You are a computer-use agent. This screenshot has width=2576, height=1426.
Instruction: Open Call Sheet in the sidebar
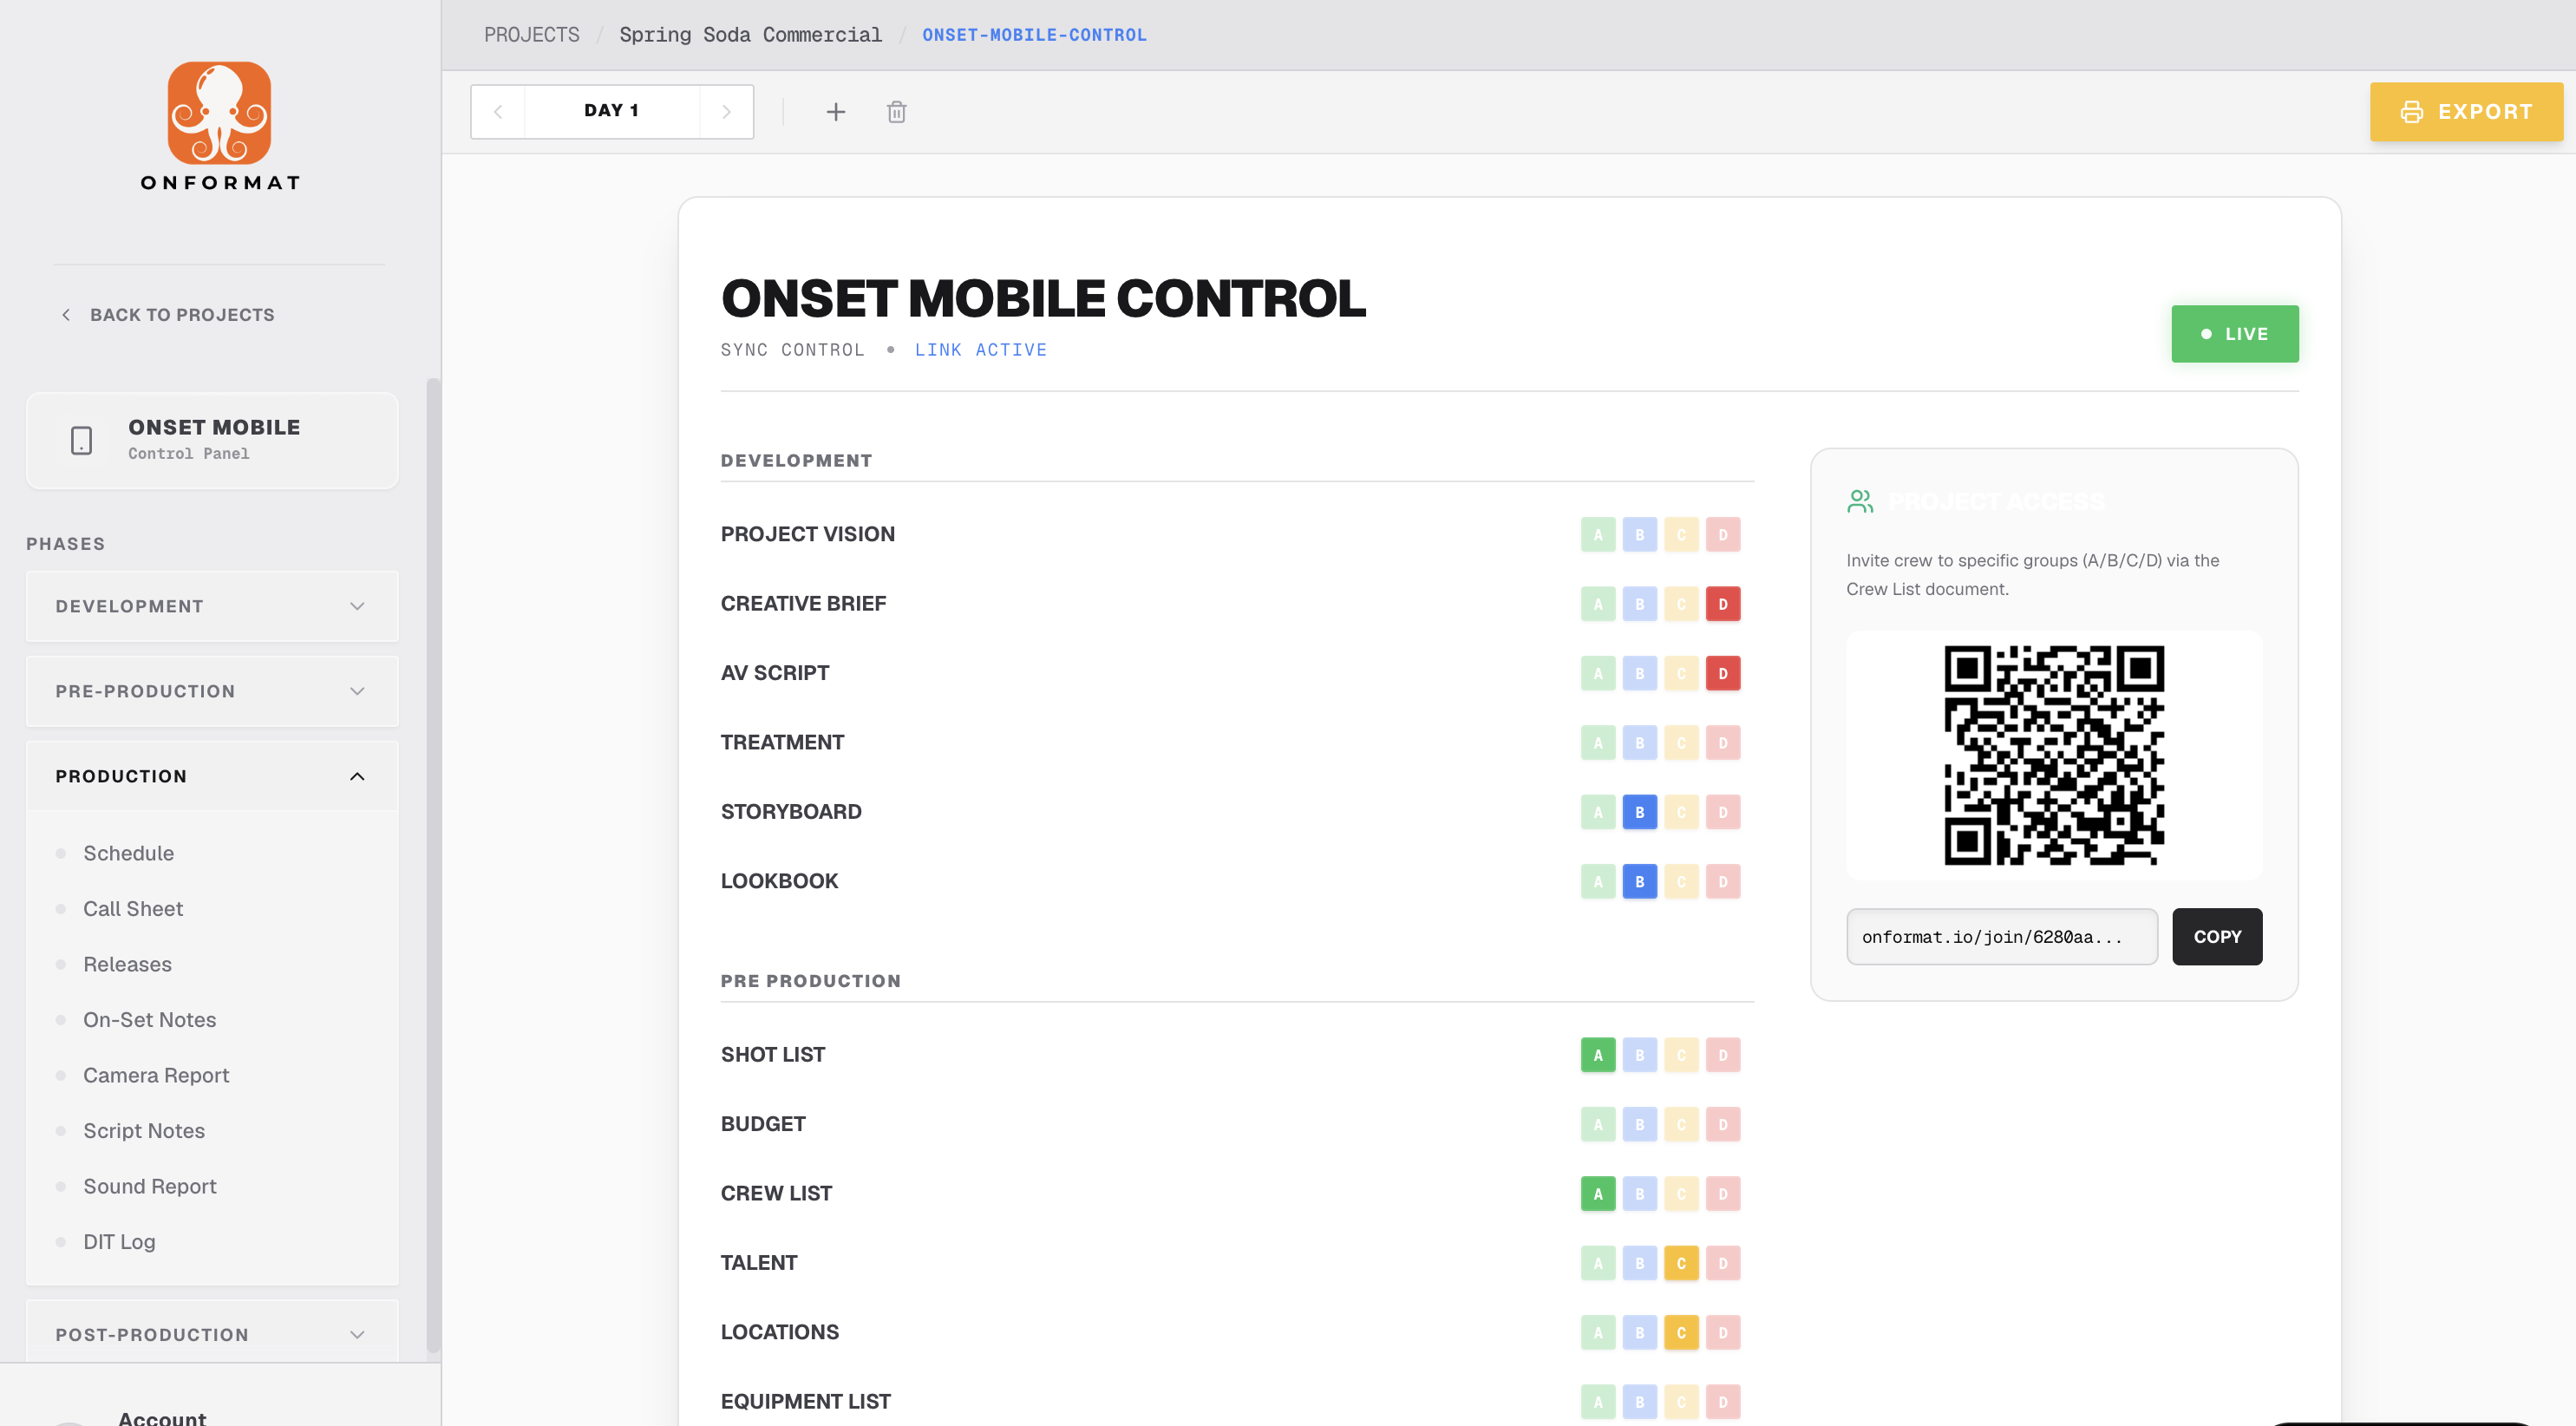[133, 908]
